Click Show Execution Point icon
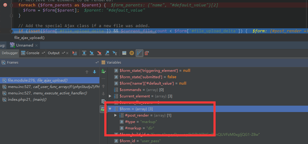308x144 pixels. tap(75, 53)
